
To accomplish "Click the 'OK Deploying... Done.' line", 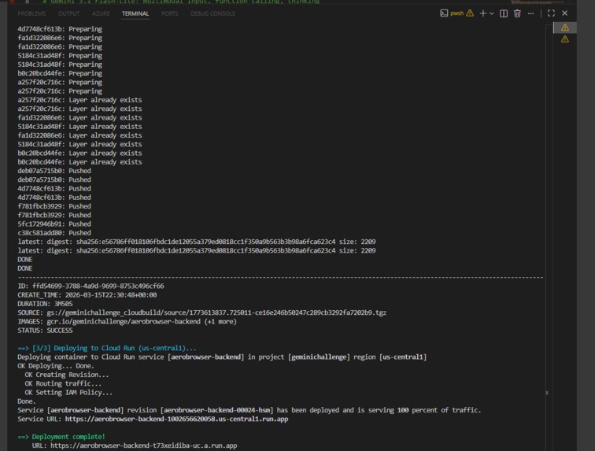I will point(56,366).
